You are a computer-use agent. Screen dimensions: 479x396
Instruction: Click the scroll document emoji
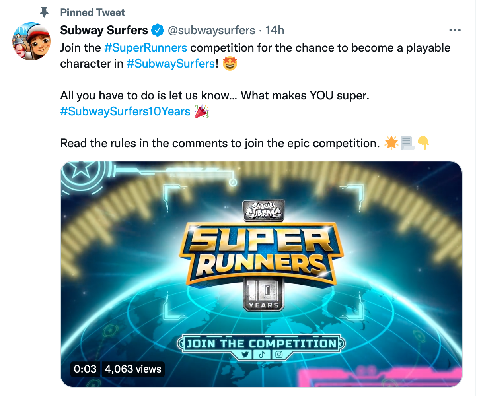pos(408,143)
